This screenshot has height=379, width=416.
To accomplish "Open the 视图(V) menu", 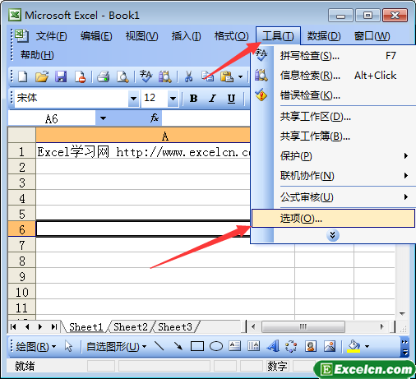I will (141, 36).
